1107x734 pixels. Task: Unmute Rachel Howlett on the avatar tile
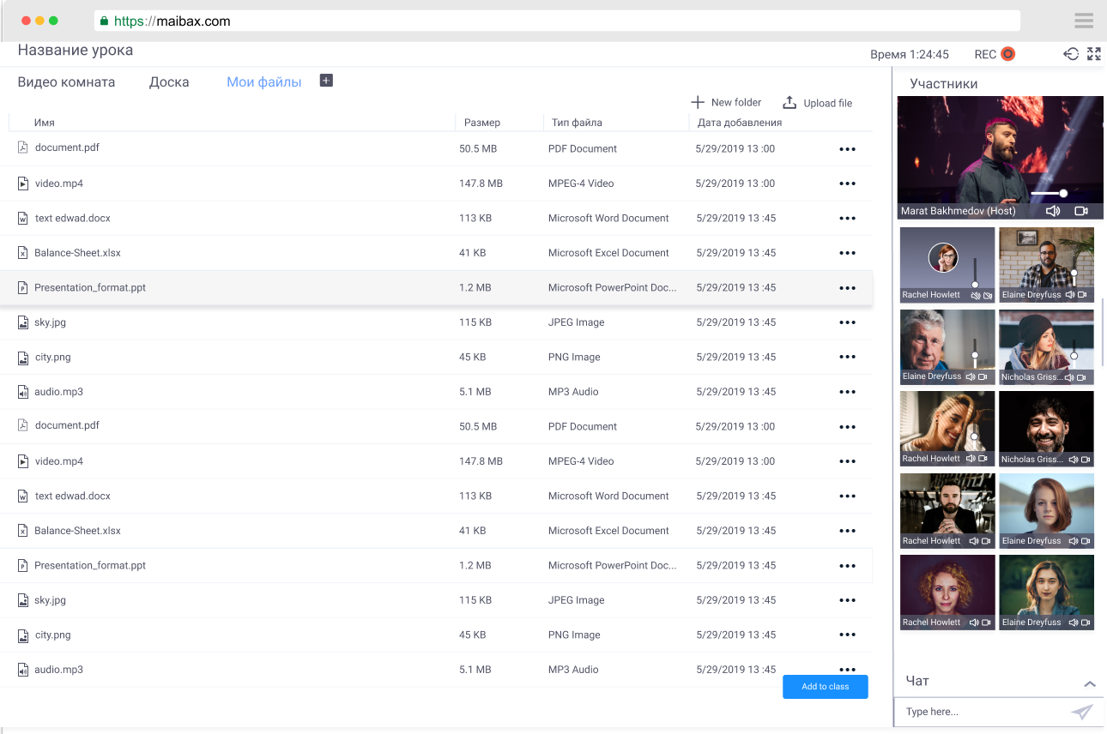(976, 295)
